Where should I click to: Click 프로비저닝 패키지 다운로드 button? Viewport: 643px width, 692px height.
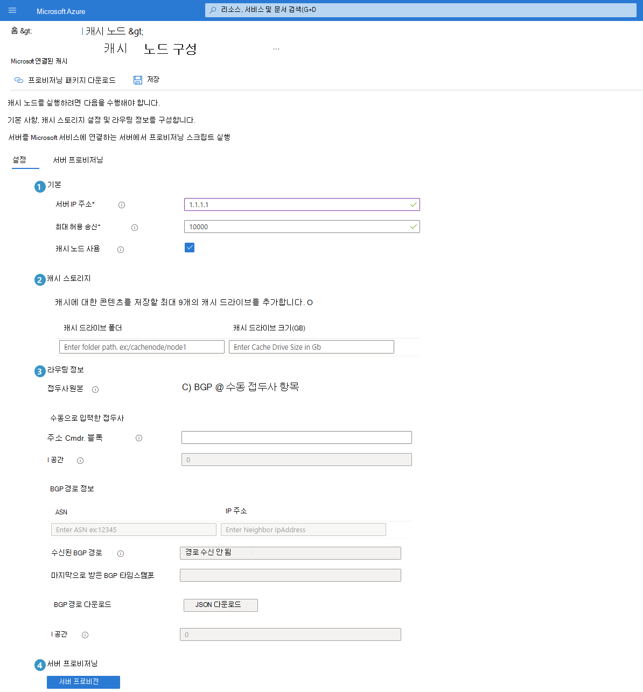(x=65, y=80)
